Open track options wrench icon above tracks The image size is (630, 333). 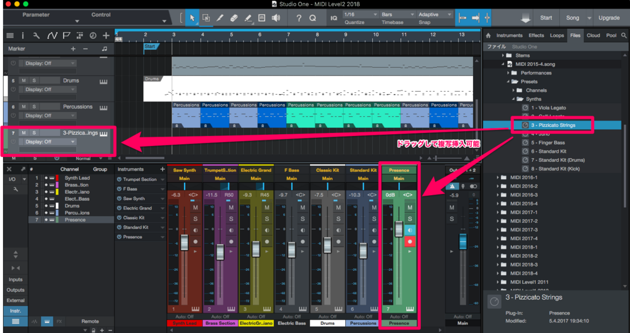pyautogui.click(x=36, y=35)
